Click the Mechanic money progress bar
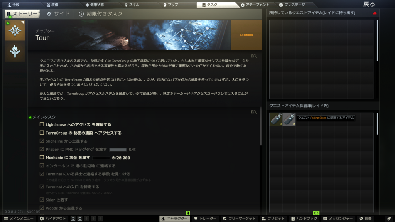This screenshot has width=395, height=222. [101, 158]
